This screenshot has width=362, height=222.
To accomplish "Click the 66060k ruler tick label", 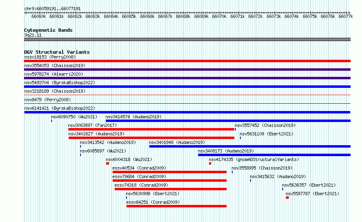I will [x=39, y=16].
